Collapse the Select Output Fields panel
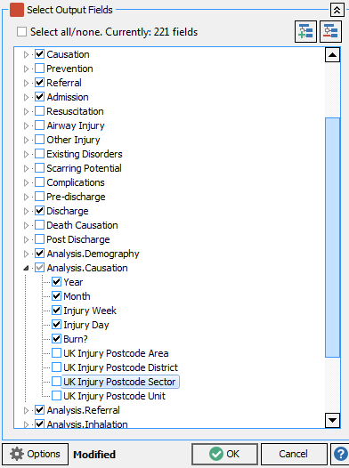The width and height of the screenshot is (349, 468). click(x=337, y=10)
